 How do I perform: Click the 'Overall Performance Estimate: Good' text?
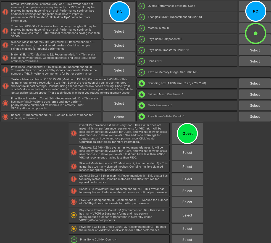[171, 6]
